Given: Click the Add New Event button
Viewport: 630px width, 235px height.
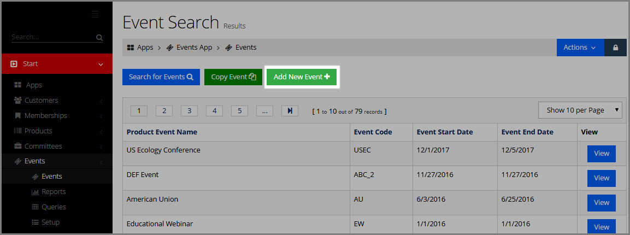Looking at the screenshot, I should point(302,77).
